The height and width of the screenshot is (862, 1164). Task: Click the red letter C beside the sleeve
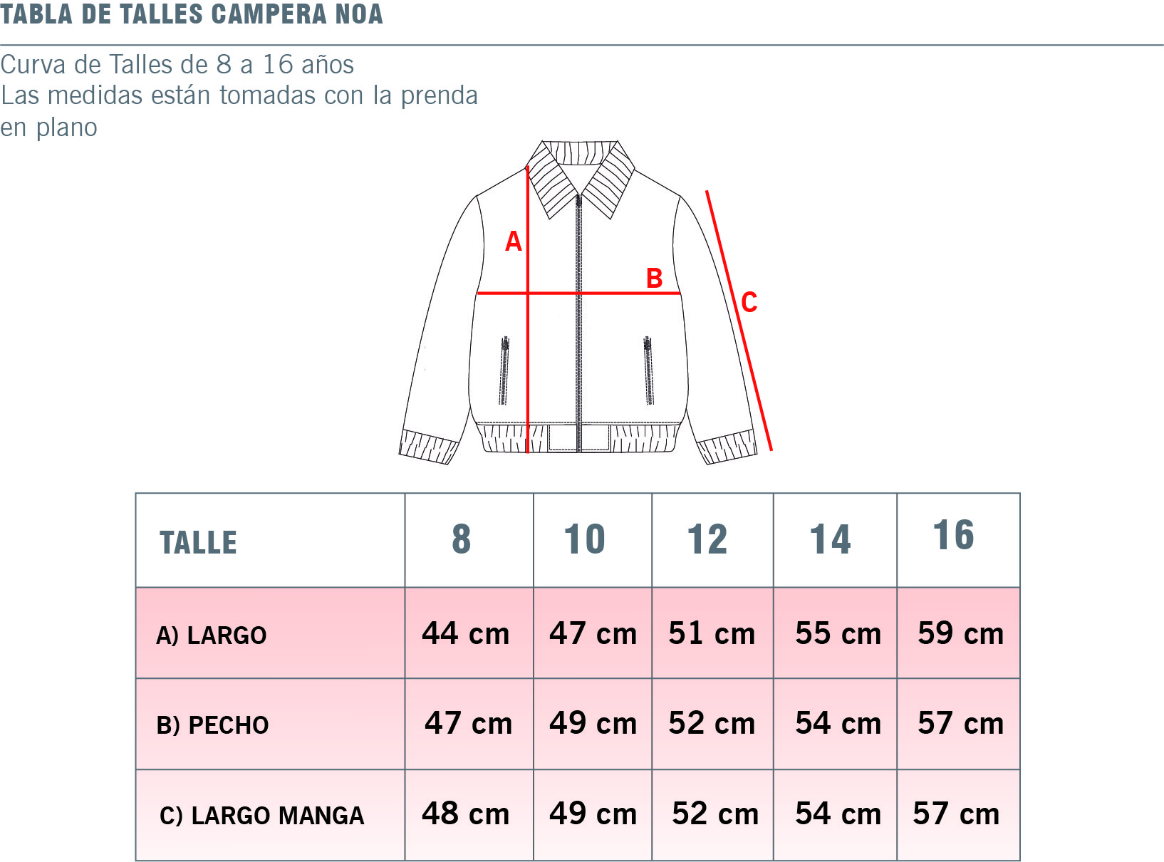pos(749,302)
